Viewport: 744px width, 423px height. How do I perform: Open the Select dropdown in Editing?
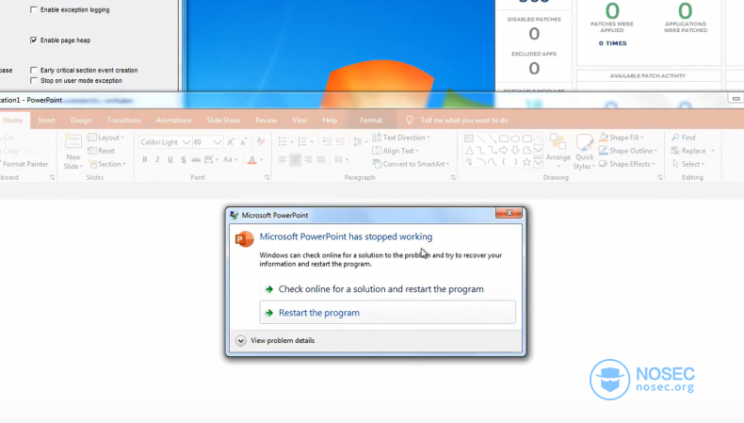tap(688, 164)
